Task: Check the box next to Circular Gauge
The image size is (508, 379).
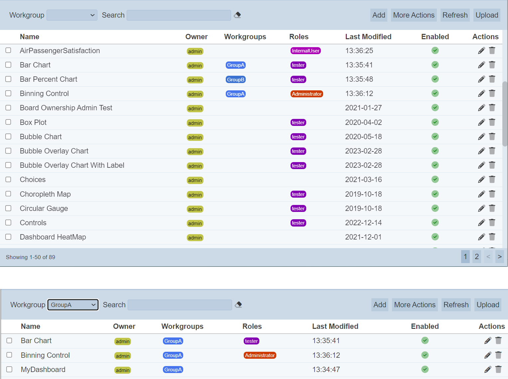Action: 8,208
